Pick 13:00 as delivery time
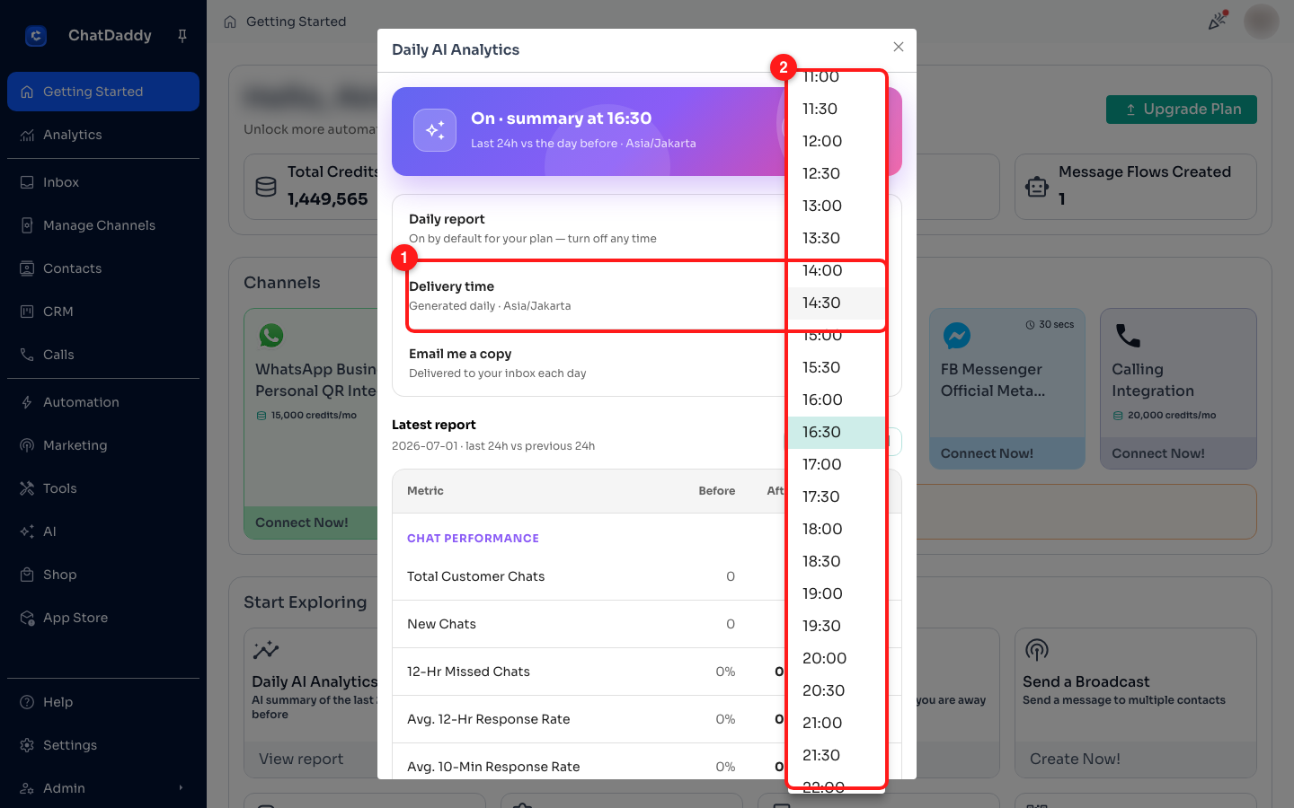 click(837, 206)
